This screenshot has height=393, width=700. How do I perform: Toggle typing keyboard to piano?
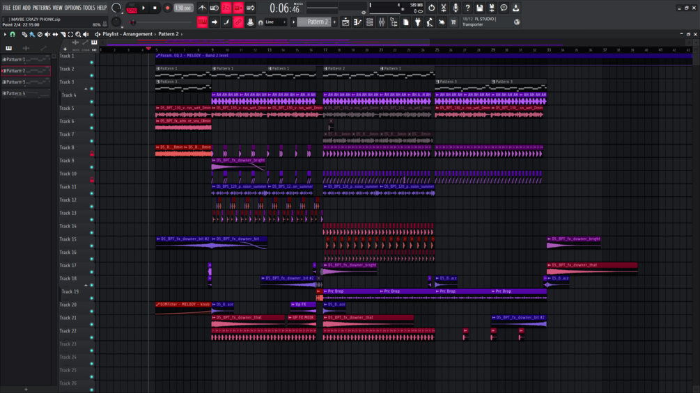click(202, 22)
